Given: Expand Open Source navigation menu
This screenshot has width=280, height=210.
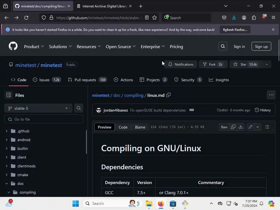Looking at the screenshot, I should click(121, 46).
